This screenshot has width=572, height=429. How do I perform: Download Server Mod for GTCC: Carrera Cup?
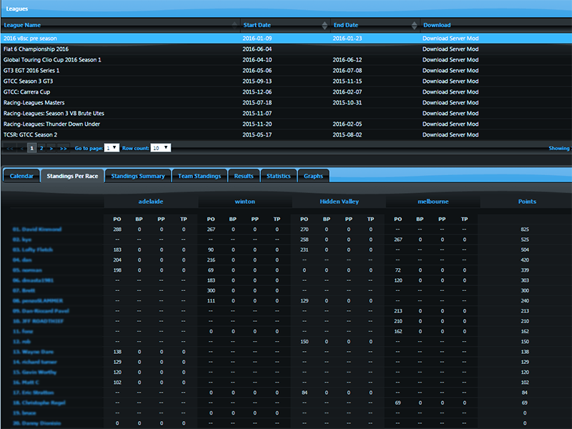click(450, 92)
